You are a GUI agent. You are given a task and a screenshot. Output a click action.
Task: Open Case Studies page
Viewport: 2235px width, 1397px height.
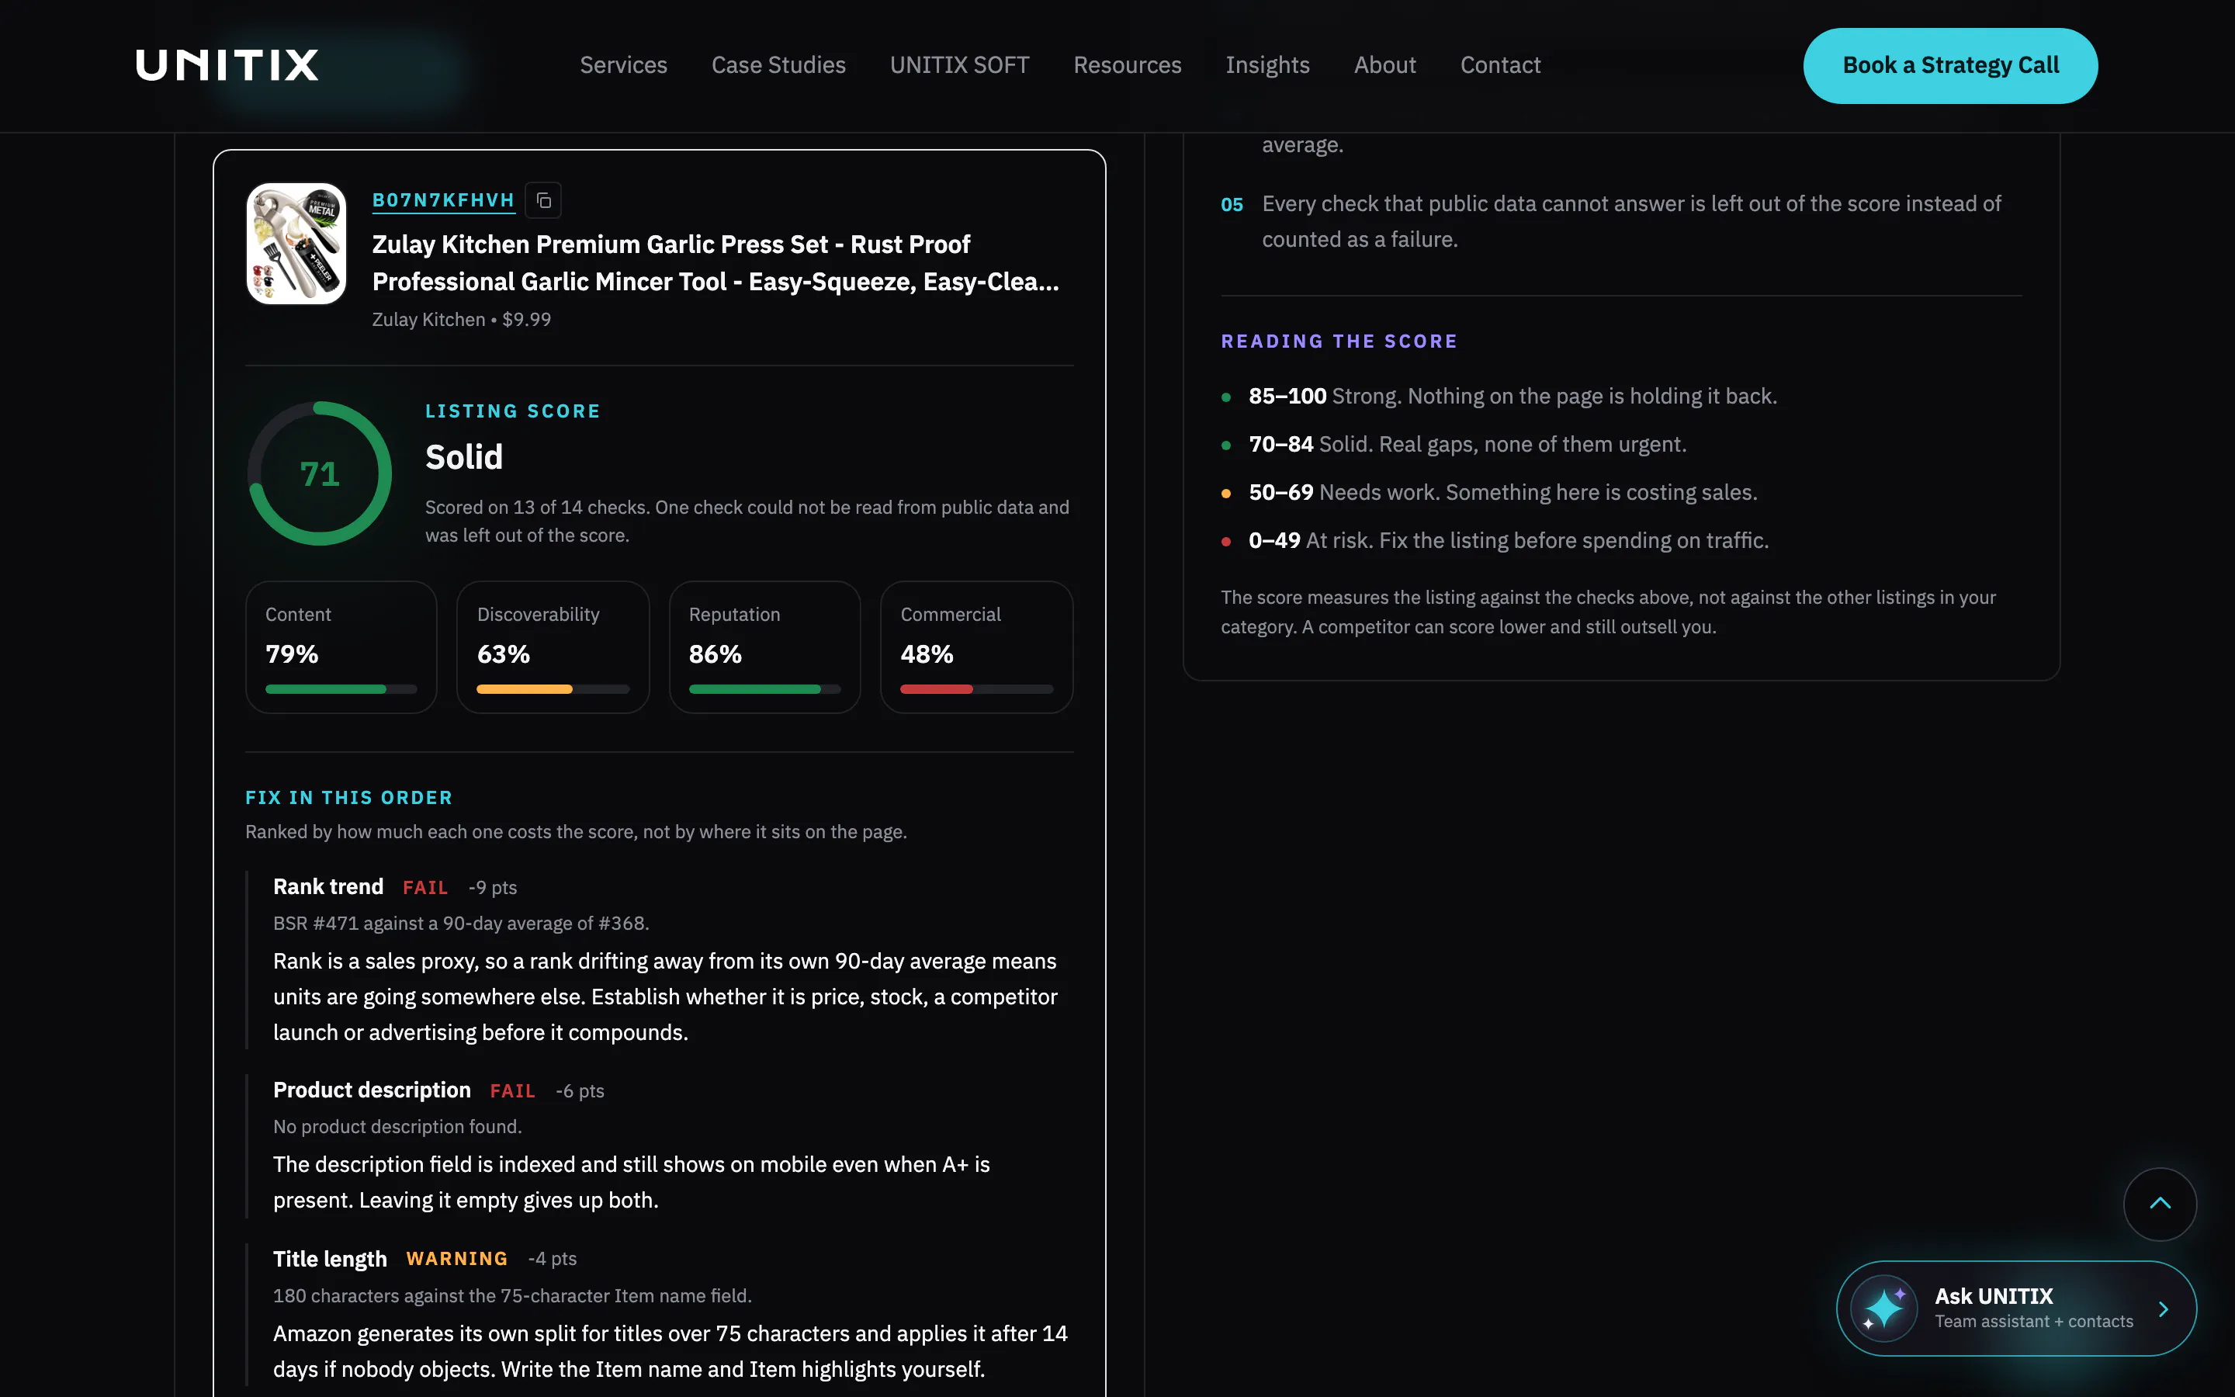click(778, 64)
